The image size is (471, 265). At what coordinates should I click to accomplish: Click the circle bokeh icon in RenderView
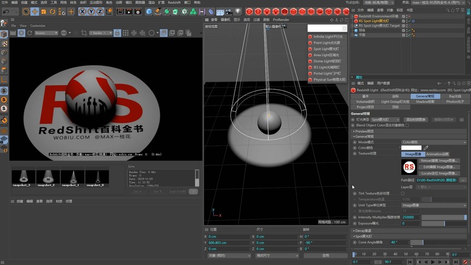[x=152, y=33]
